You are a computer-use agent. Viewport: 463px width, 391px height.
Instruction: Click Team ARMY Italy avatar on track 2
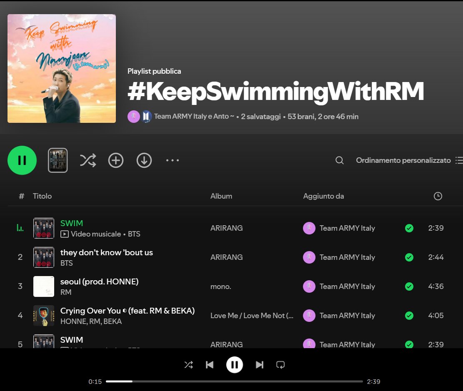point(309,257)
